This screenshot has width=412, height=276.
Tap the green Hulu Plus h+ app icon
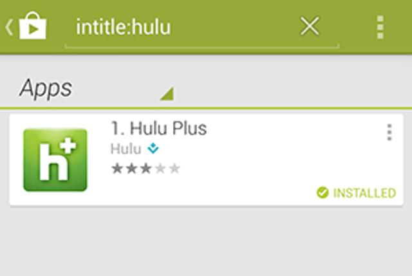[55, 160]
